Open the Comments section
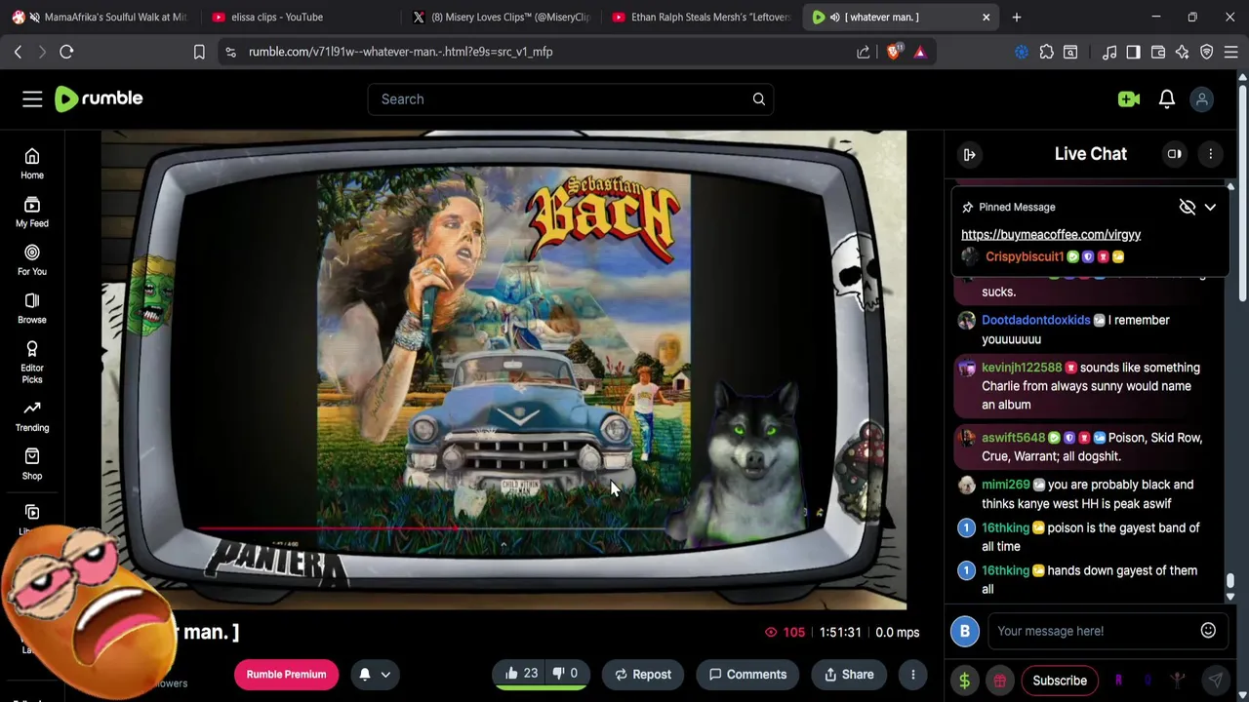Screen dimensions: 1249x702 pyautogui.click(x=747, y=675)
